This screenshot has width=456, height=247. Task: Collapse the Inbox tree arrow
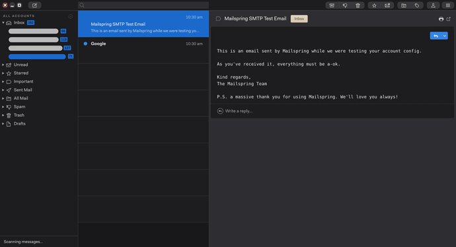coord(3,22)
